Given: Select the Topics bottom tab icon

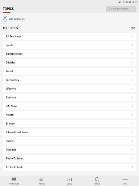Looking at the screenshot, I should pos(42,179).
